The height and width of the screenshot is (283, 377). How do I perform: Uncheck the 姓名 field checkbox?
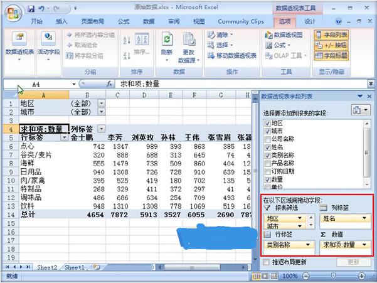coord(267,147)
